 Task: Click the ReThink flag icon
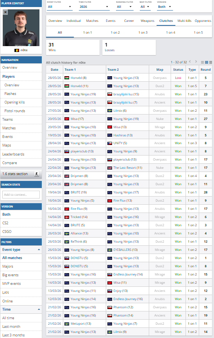point(67,241)
